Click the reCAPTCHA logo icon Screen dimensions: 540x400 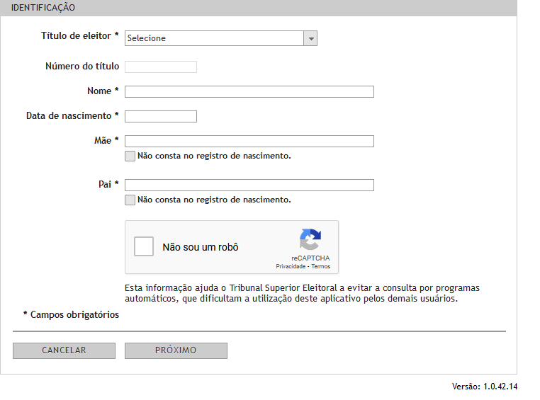tap(310, 239)
